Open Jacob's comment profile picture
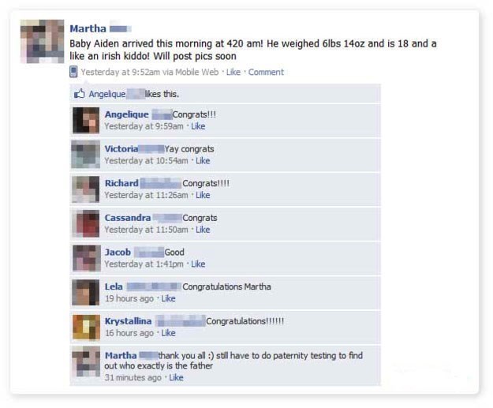 [x=87, y=258]
